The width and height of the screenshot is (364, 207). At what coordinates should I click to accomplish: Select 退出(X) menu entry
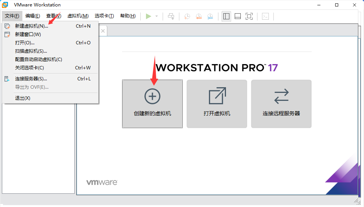(50, 99)
